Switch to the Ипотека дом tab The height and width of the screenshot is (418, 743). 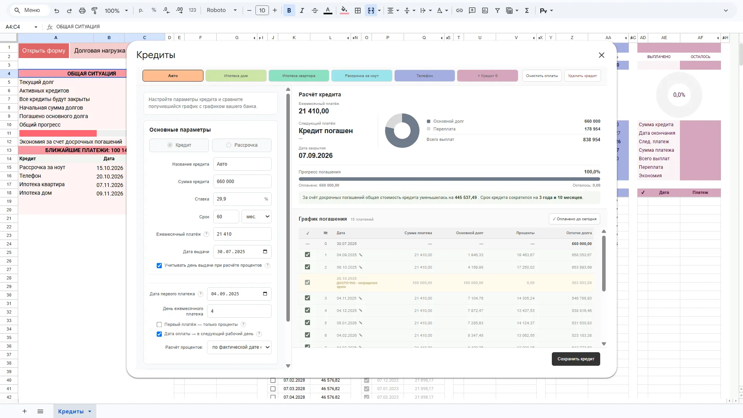pyautogui.click(x=236, y=76)
